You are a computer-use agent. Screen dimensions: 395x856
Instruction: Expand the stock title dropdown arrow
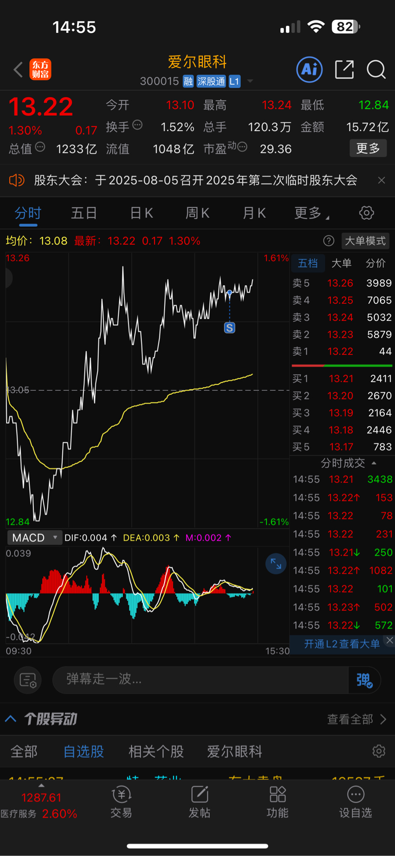pos(250,81)
